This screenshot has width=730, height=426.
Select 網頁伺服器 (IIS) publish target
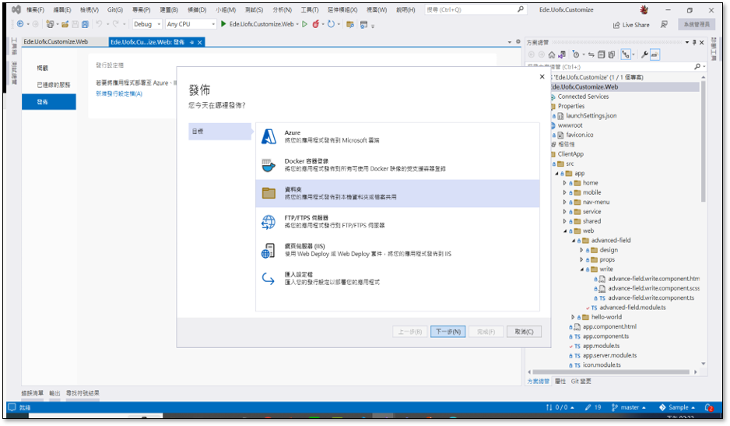[x=398, y=250]
